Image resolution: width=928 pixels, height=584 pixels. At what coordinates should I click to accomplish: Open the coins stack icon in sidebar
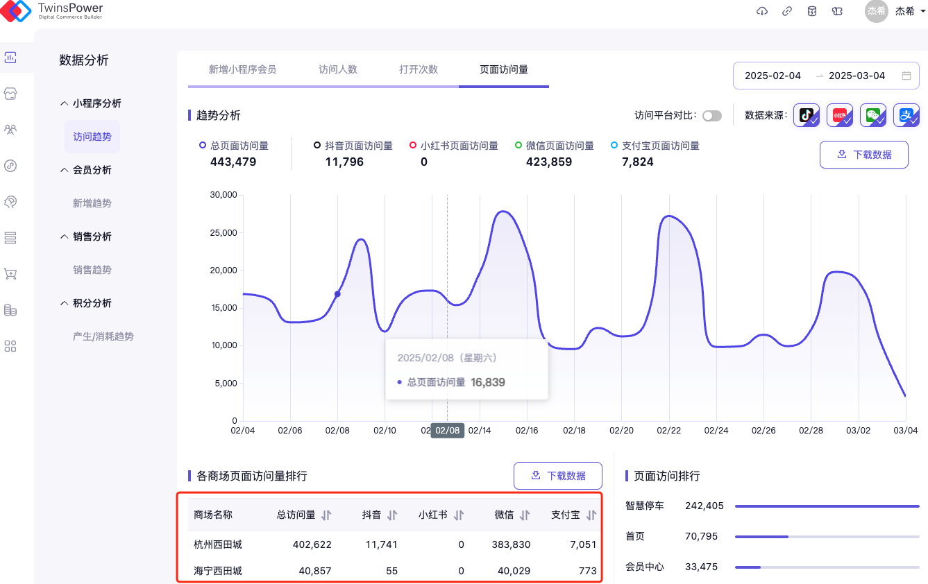(10, 310)
